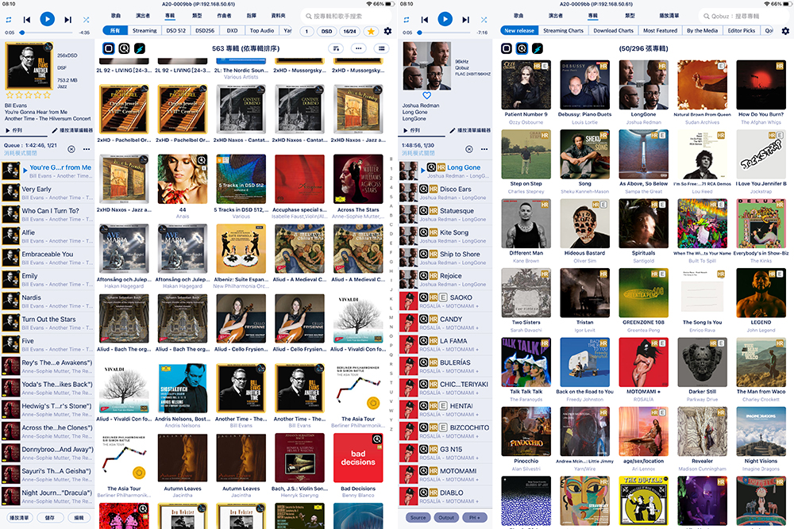
Task: Select local library source icon in Qobuz pane
Action: [507, 48]
